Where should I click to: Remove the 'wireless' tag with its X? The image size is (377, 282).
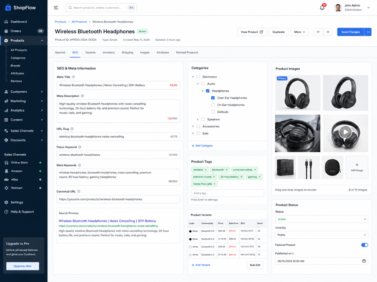(x=205, y=170)
